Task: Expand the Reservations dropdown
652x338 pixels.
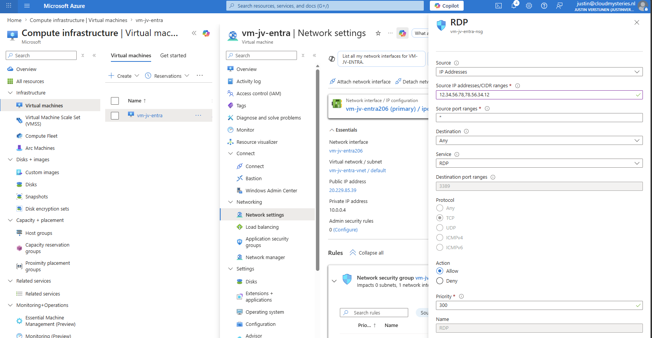Action: point(167,76)
